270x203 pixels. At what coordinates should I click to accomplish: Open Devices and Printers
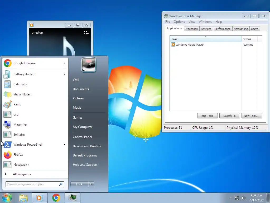click(86, 146)
